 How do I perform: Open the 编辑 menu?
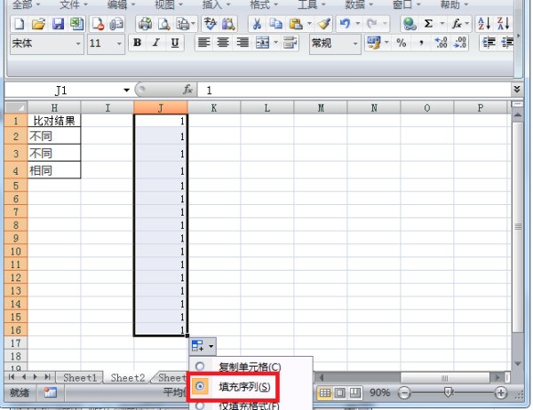(121, 4)
